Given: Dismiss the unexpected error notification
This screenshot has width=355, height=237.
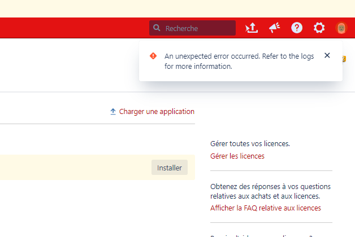Looking at the screenshot, I should [x=327, y=55].
